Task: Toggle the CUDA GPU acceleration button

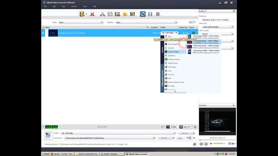Action: pyautogui.click(x=172, y=127)
